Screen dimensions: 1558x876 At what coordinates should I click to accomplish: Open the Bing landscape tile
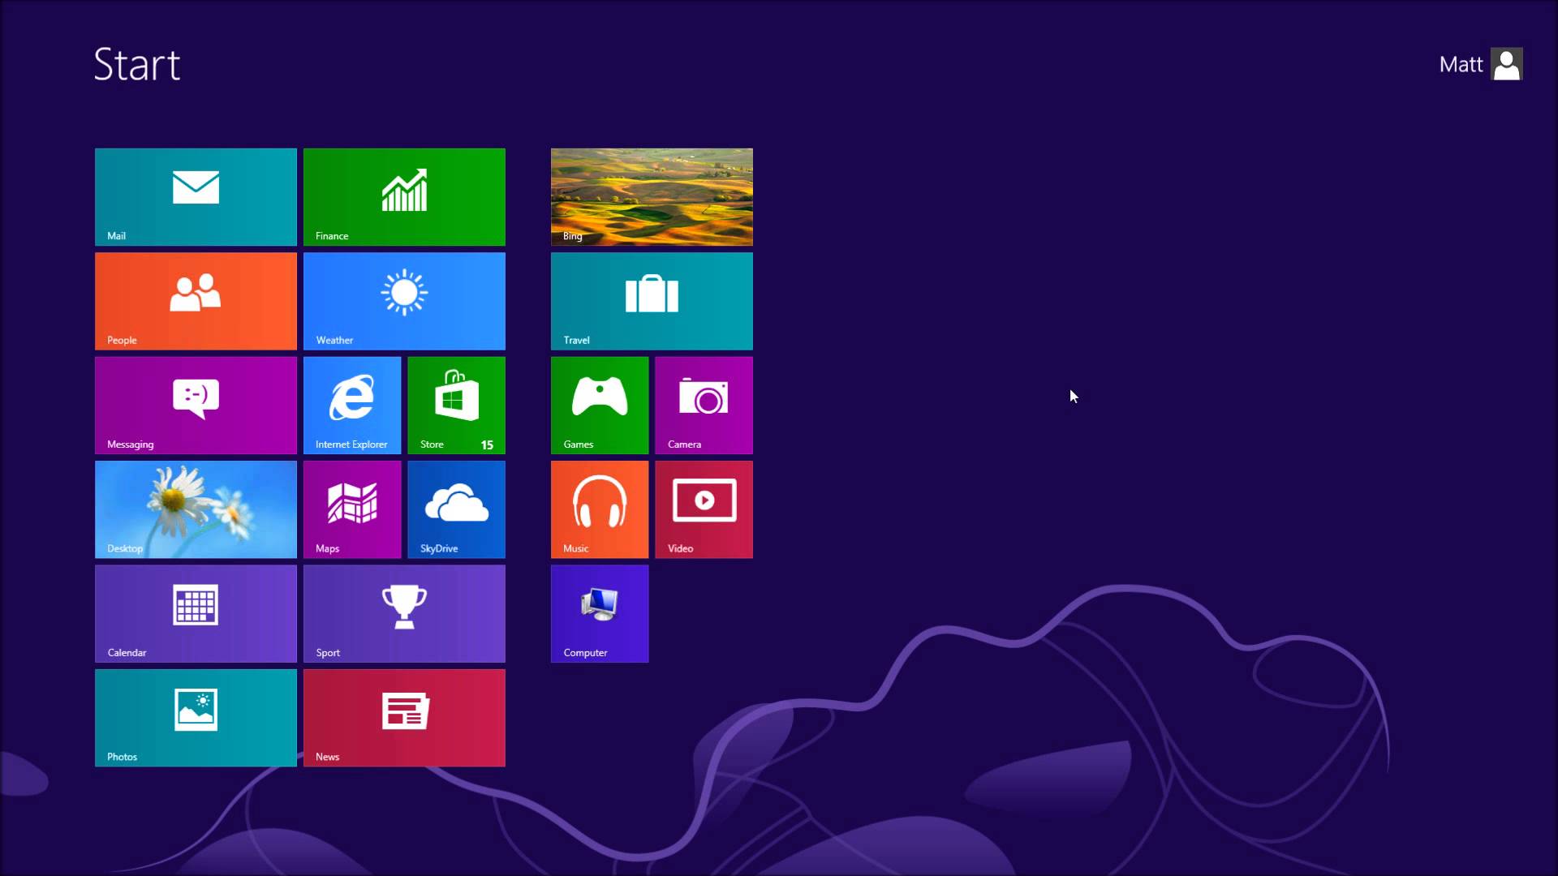652,197
